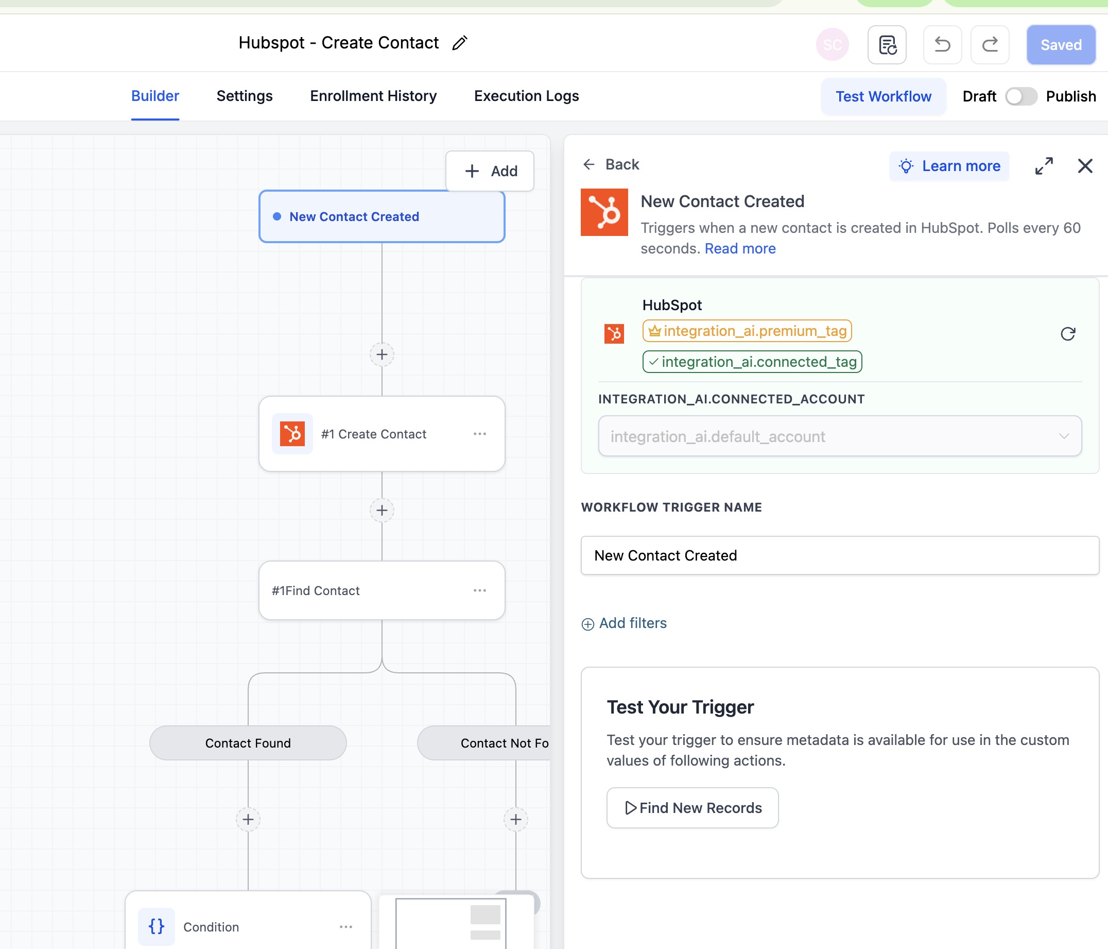The width and height of the screenshot is (1108, 949).
Task: Close the New Contact Created panel
Action: pyautogui.click(x=1085, y=166)
